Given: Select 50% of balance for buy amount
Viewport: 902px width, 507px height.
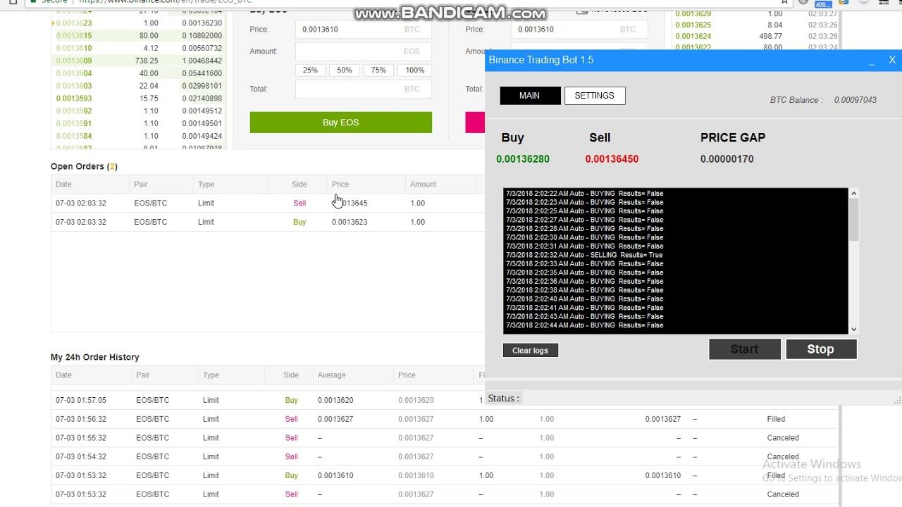Looking at the screenshot, I should (x=344, y=70).
